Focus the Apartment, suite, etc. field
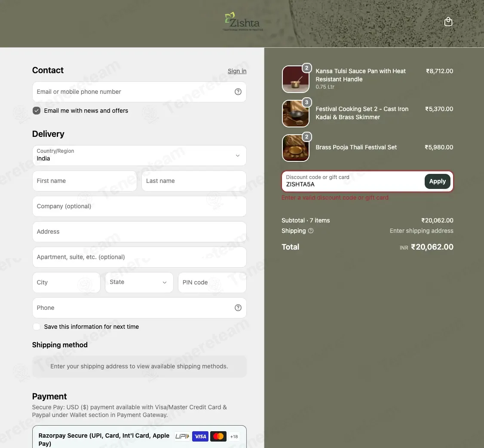 (x=139, y=257)
